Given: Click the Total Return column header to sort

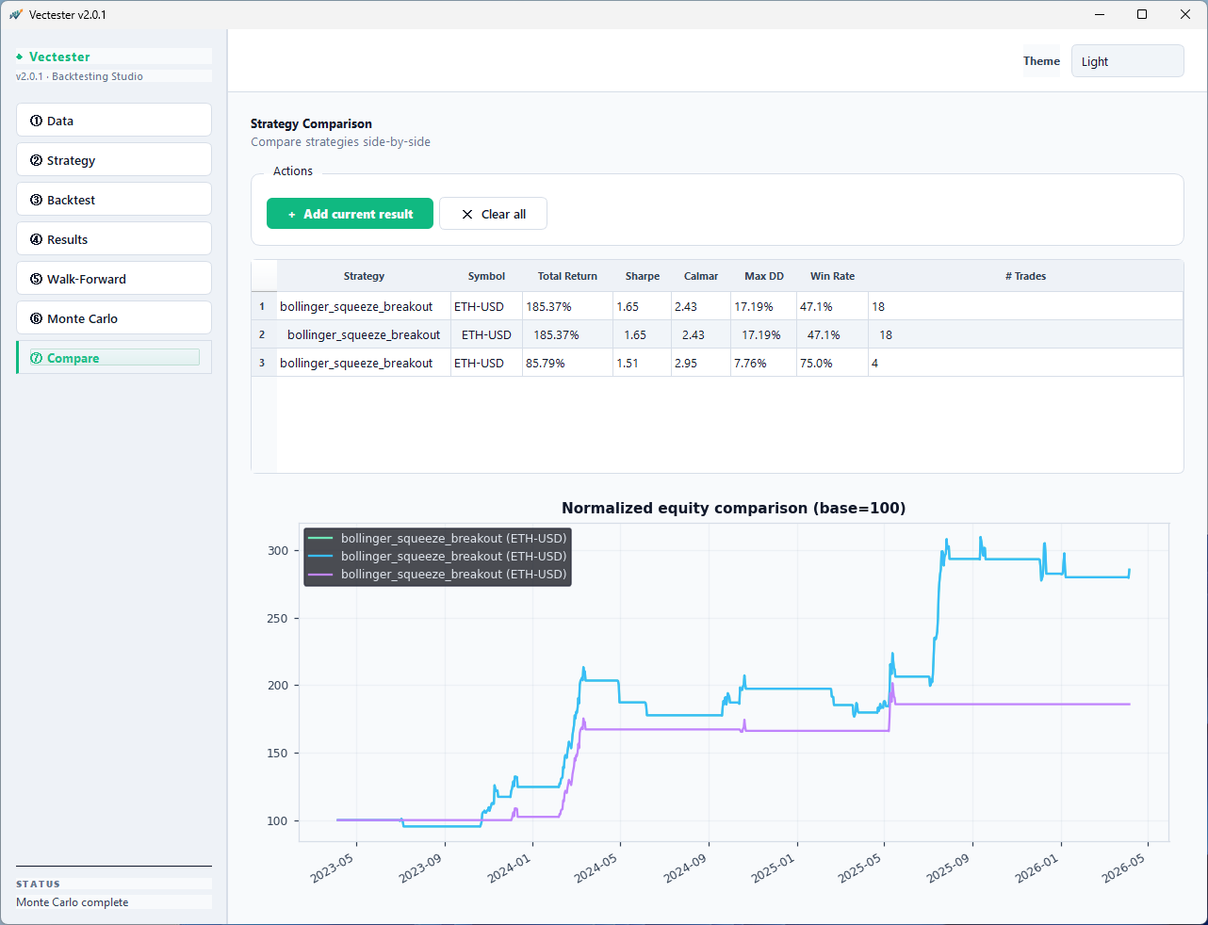Looking at the screenshot, I should pos(567,276).
